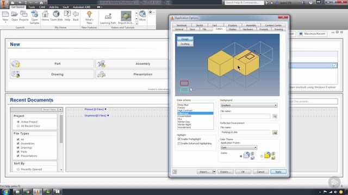Click the Apply button

coord(278,172)
